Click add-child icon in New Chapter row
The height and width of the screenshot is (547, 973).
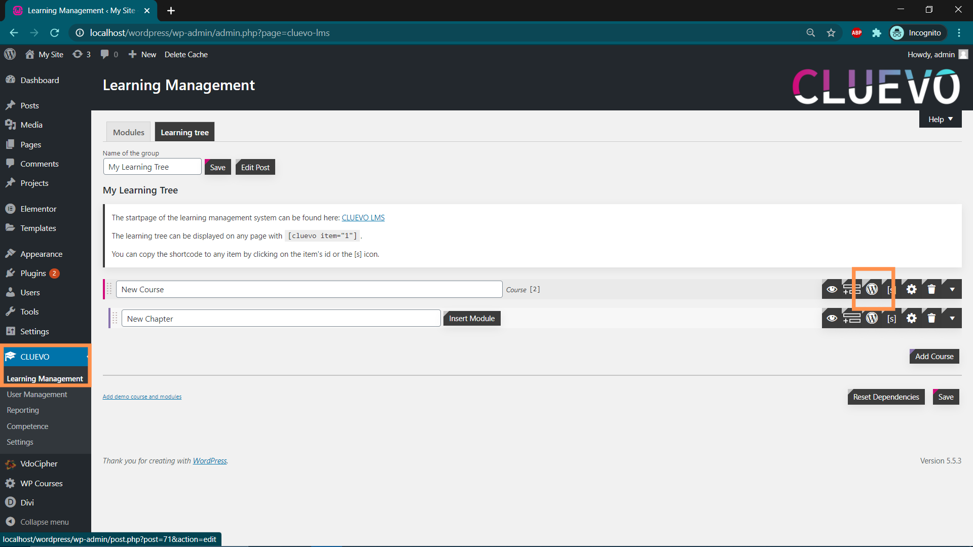851,318
